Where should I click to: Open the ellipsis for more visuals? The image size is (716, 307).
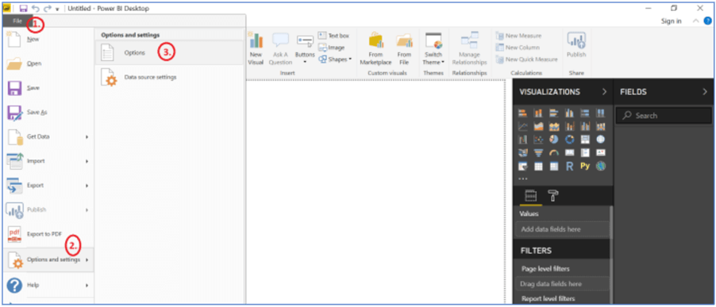pos(523,178)
